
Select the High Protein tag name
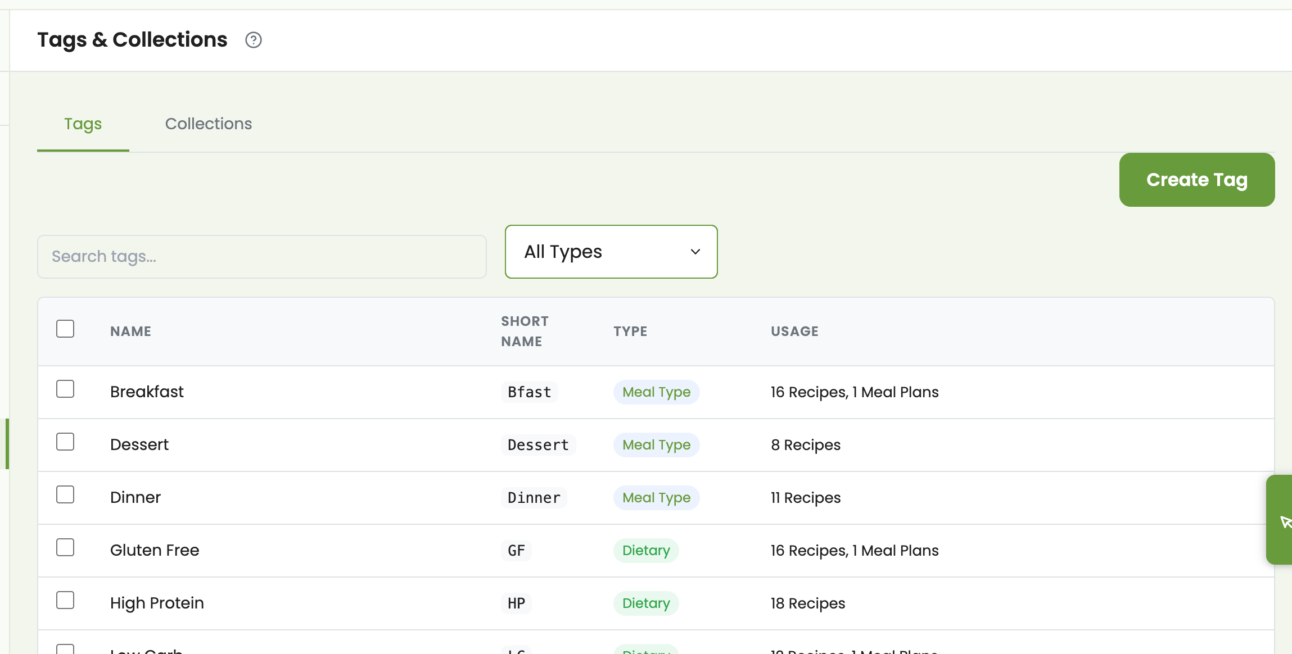click(157, 603)
